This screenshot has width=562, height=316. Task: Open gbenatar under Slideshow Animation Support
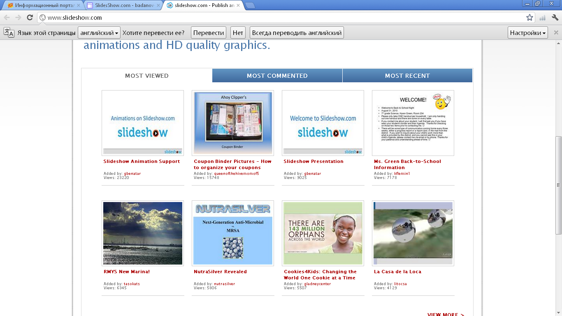pyautogui.click(x=132, y=174)
